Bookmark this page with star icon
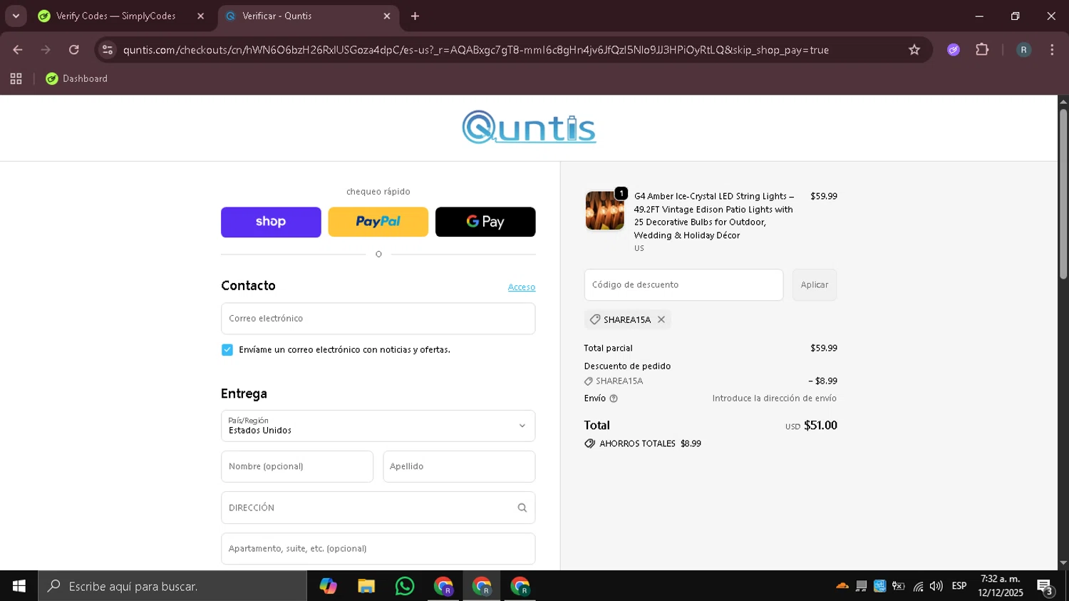Image resolution: width=1069 pixels, height=601 pixels. [x=914, y=50]
